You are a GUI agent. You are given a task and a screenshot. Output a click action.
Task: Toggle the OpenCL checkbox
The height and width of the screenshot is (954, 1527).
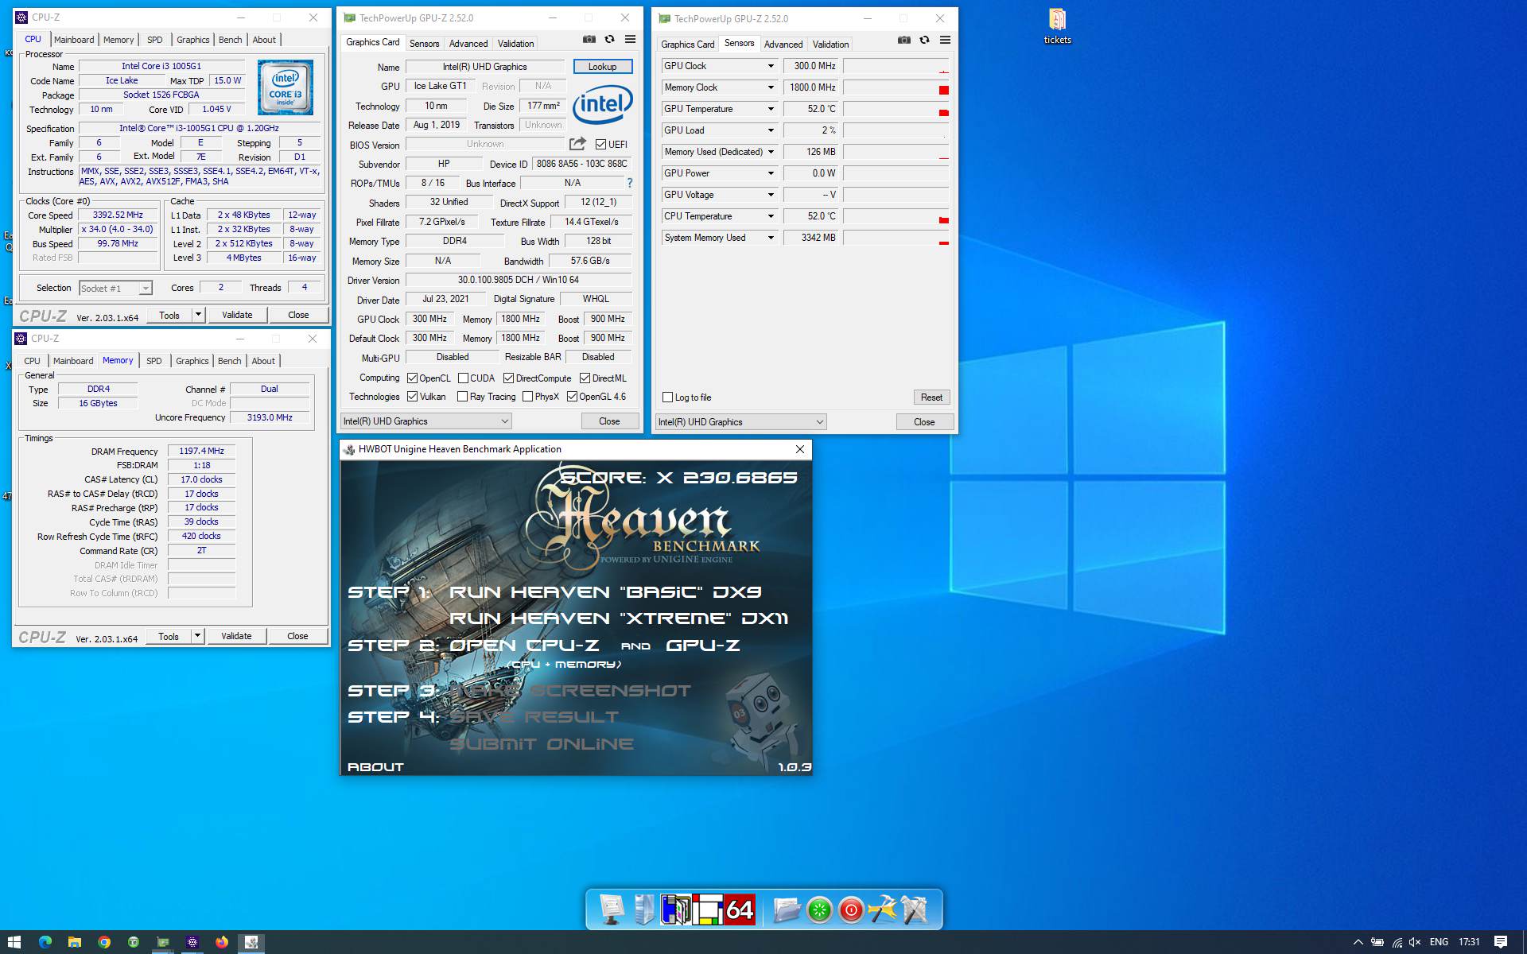[412, 378]
